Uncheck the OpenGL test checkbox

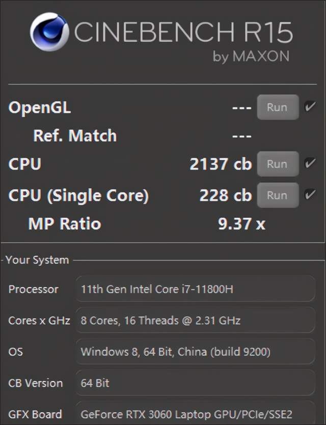click(309, 107)
